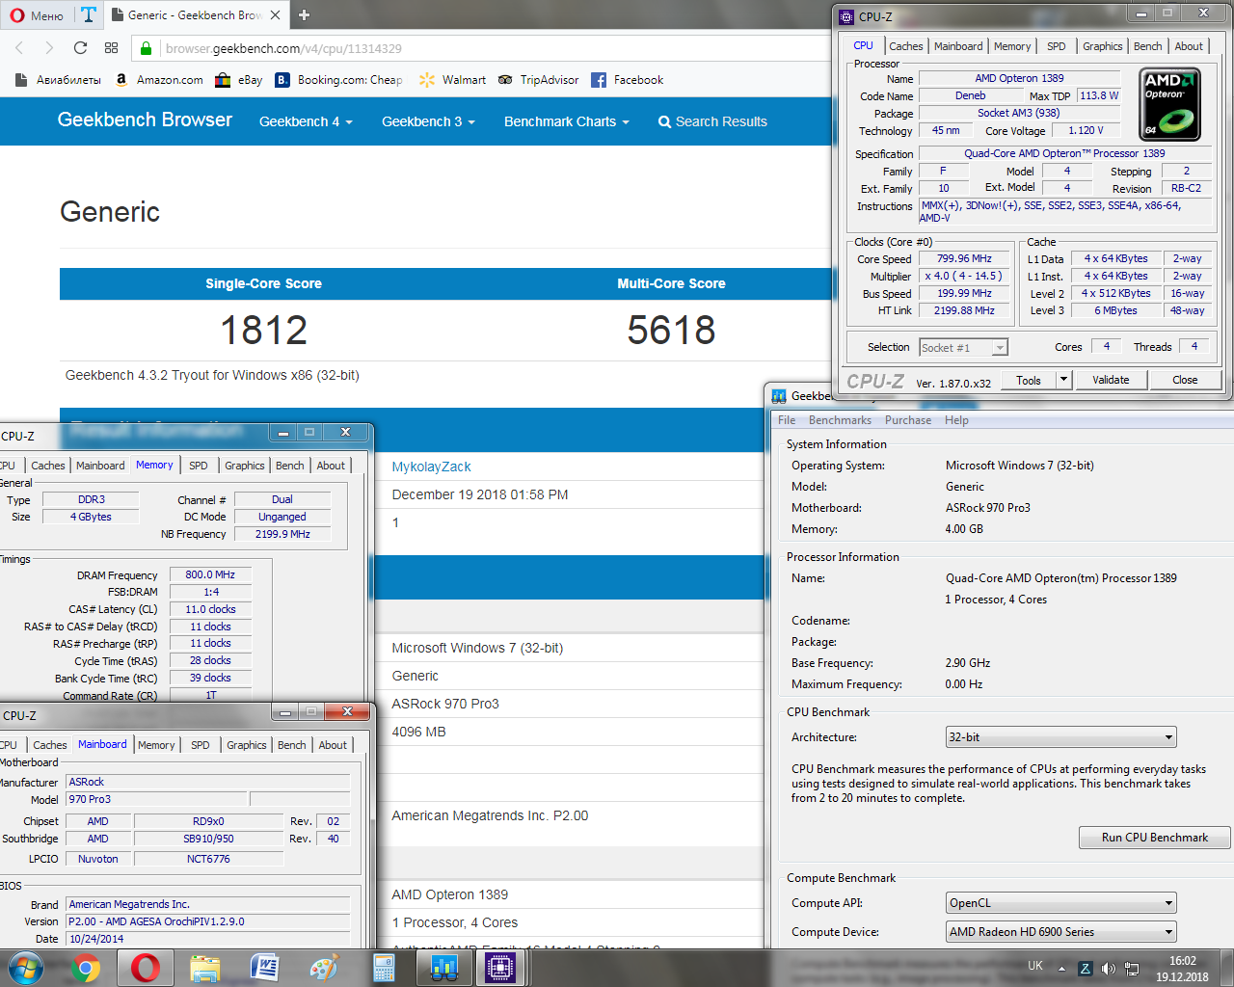Go forward in the Opera browser
Viewport: 1234px width, 987px height.
click(x=49, y=48)
